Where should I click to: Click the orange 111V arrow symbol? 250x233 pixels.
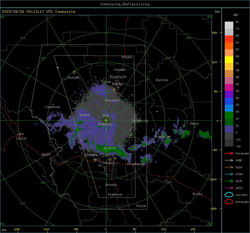tap(229, 167)
